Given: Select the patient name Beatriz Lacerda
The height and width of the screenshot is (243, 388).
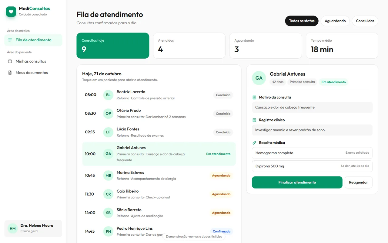Looking at the screenshot, I should tap(131, 92).
